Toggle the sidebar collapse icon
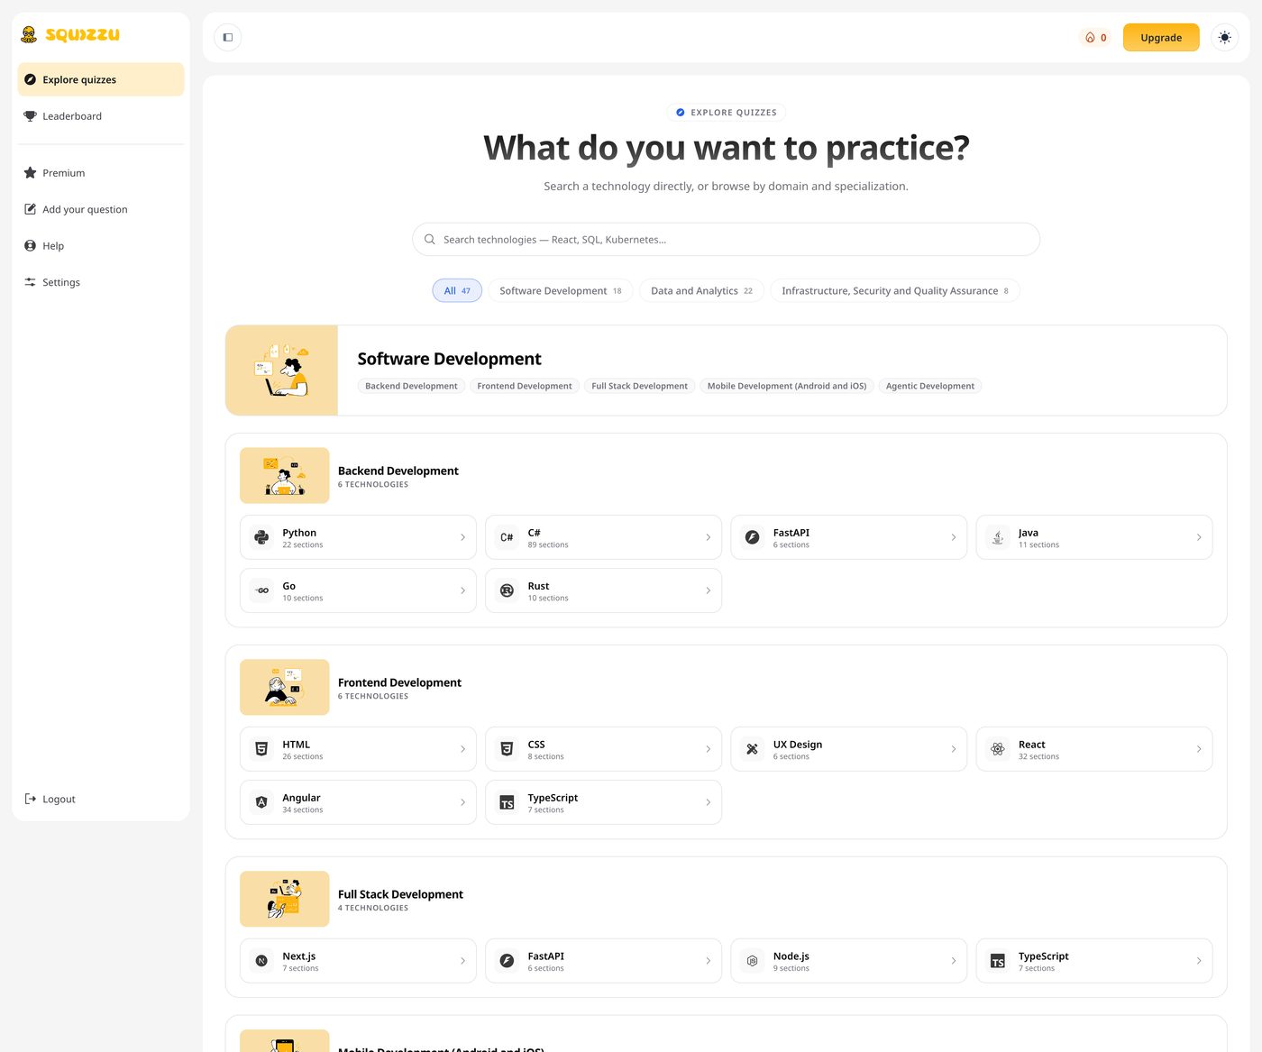 228,37
